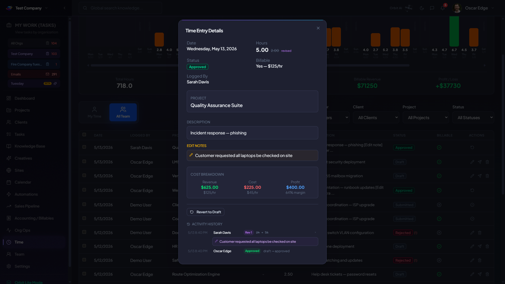The width and height of the screenshot is (505, 284).
Task: Click the green 6.7 Wed chart bar
Action: (x=454, y=31)
